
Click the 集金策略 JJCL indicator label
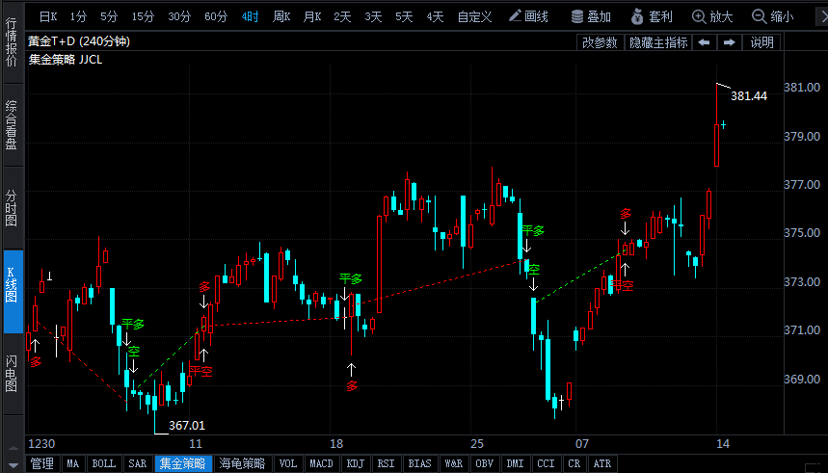66,60
